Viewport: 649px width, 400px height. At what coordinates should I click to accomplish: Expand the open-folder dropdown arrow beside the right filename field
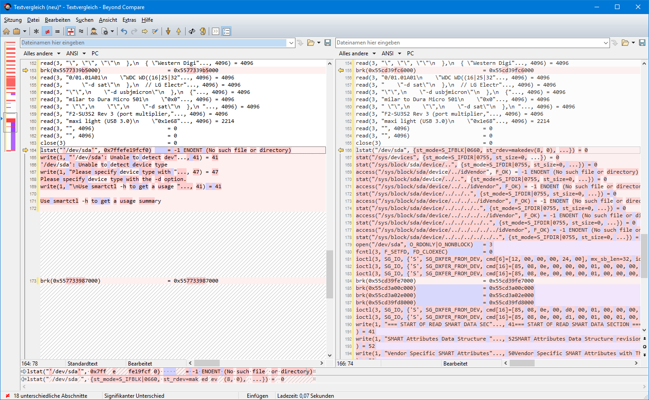tap(634, 42)
